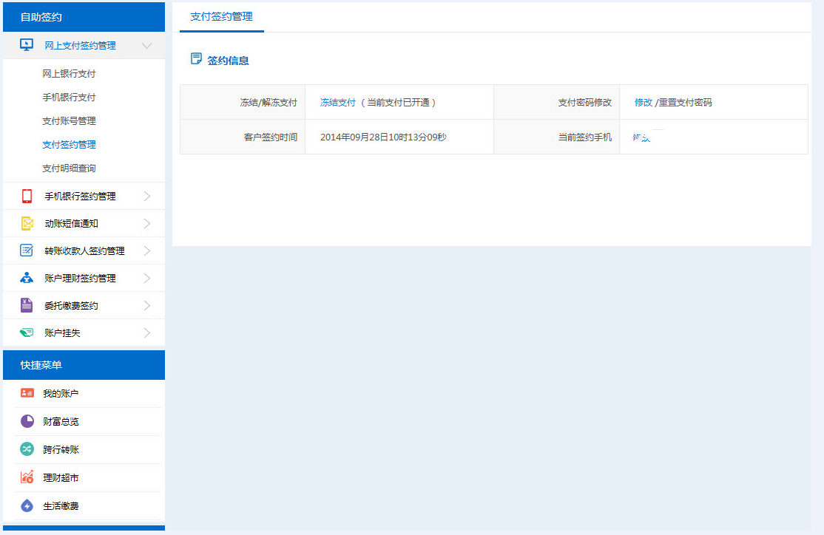Click the yellow envelope icon for 动账短信通知

[x=27, y=223]
